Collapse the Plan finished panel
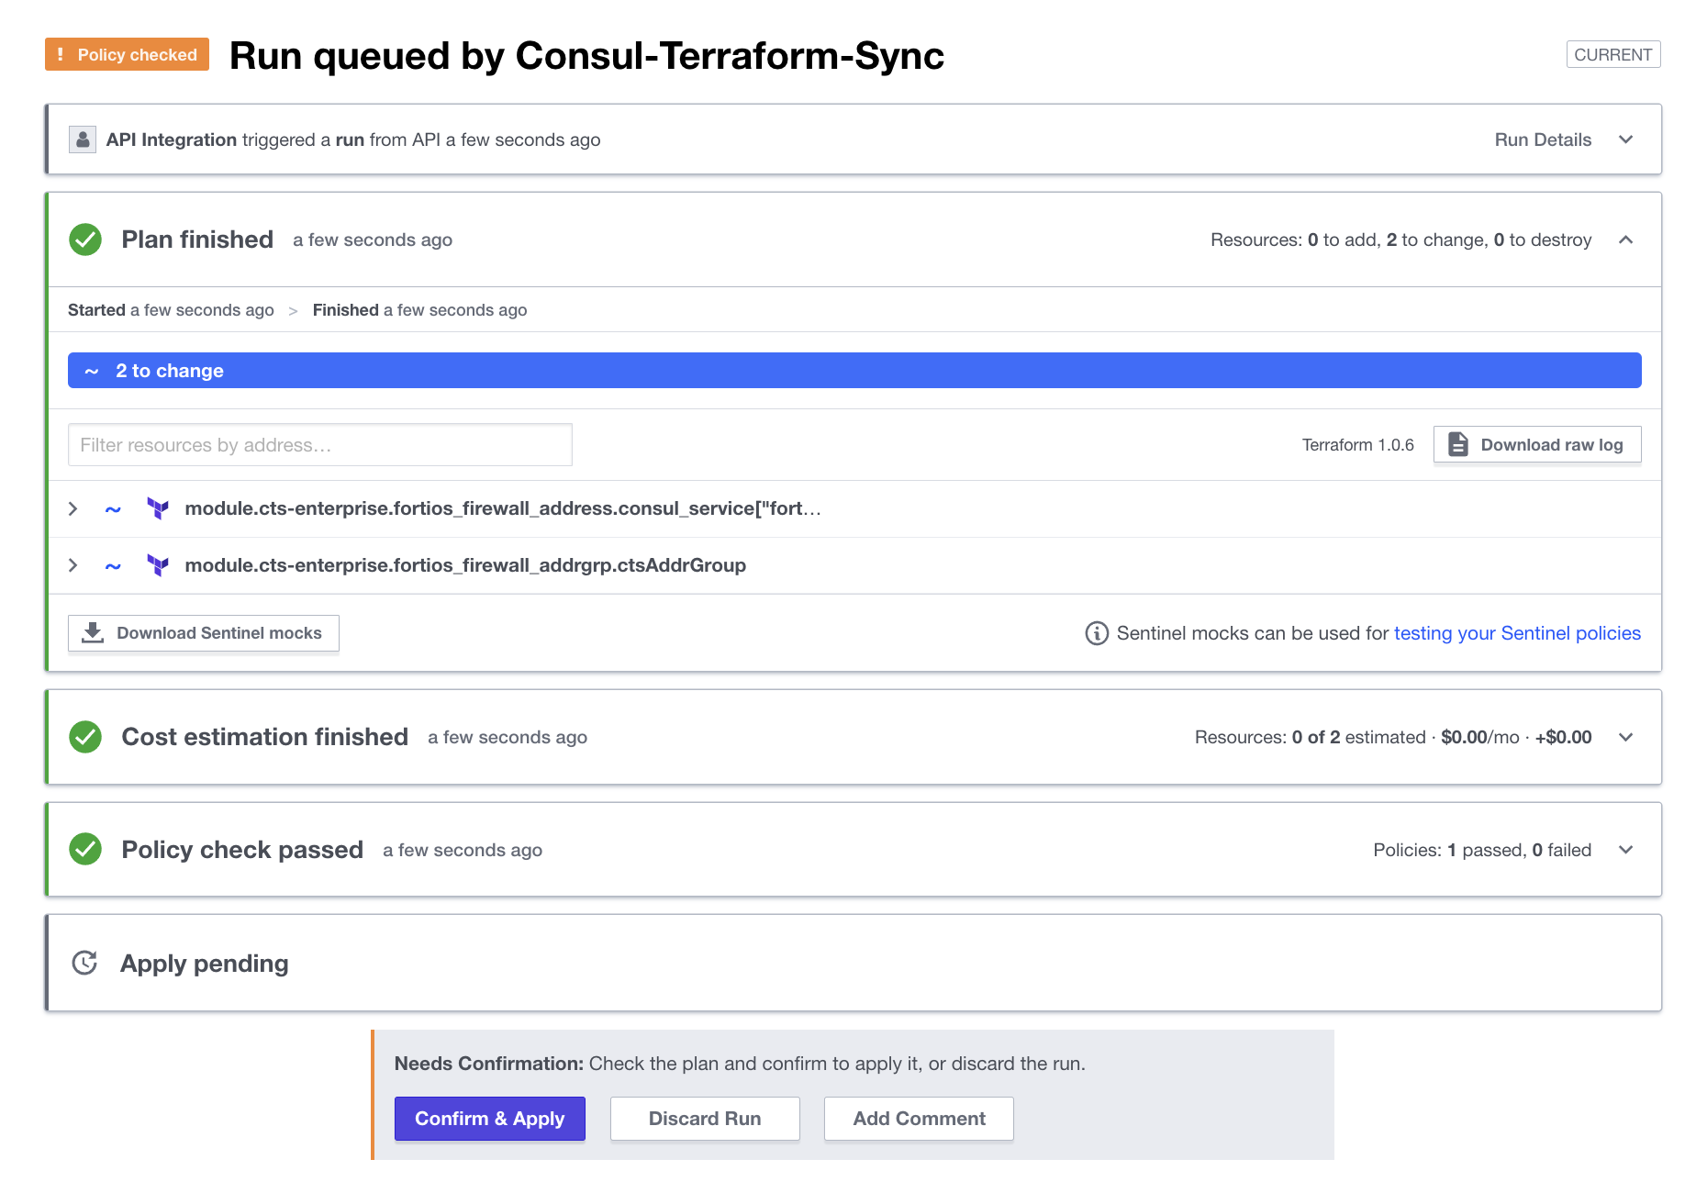The height and width of the screenshot is (1193, 1696). (1625, 240)
